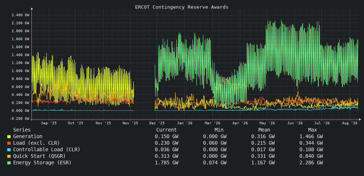This screenshot has width=364, height=176.
Task: Click ESR max value 2.286 GW
Action: pyautogui.click(x=311, y=163)
